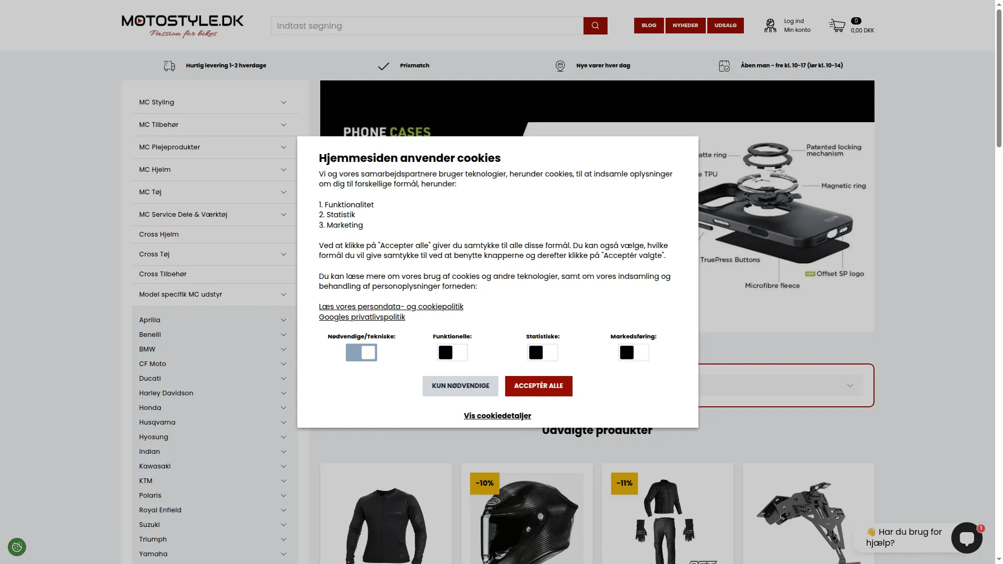Open the BLOG menu item
This screenshot has width=1003, height=564.
tap(649, 26)
